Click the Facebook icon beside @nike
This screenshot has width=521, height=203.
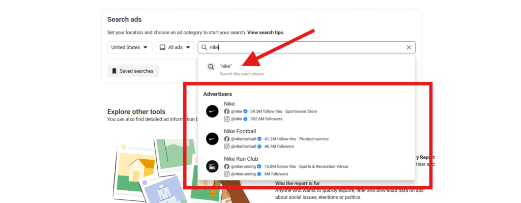coord(226,111)
